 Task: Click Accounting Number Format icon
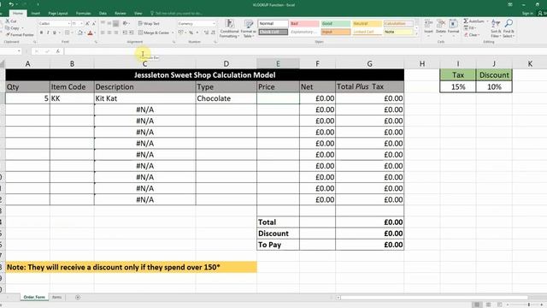(x=180, y=33)
